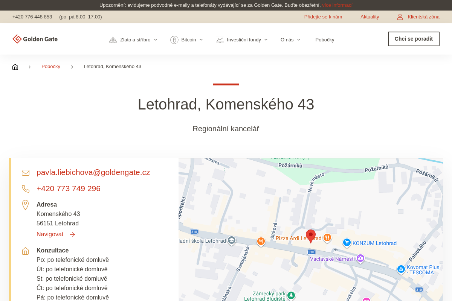452x301 pixels.
Task: Click the KONZUM Letohrad shopping cart marker
Action: [x=347, y=242]
